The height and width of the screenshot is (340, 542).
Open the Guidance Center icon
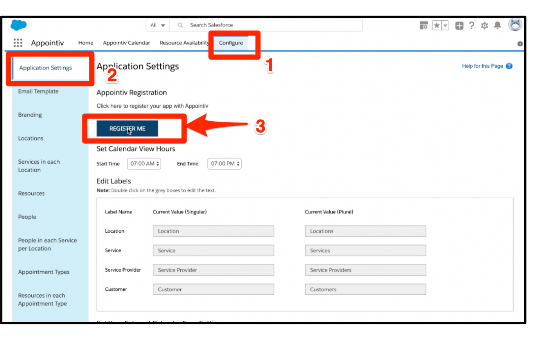click(x=424, y=25)
